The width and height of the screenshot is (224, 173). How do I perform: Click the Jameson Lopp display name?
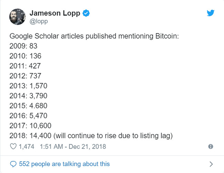[x=55, y=13]
